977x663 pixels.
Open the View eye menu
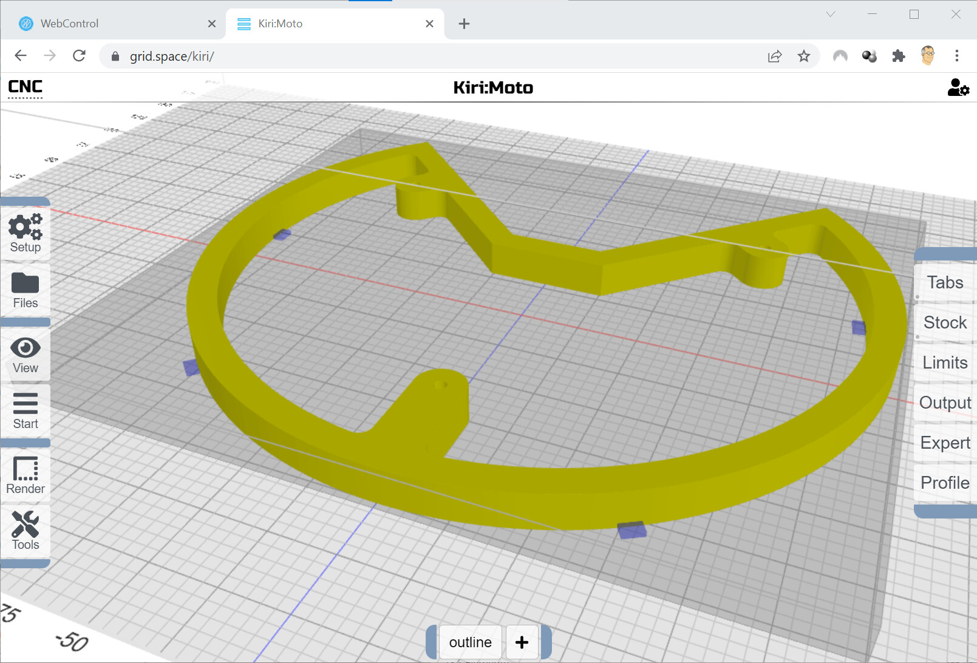tap(25, 355)
